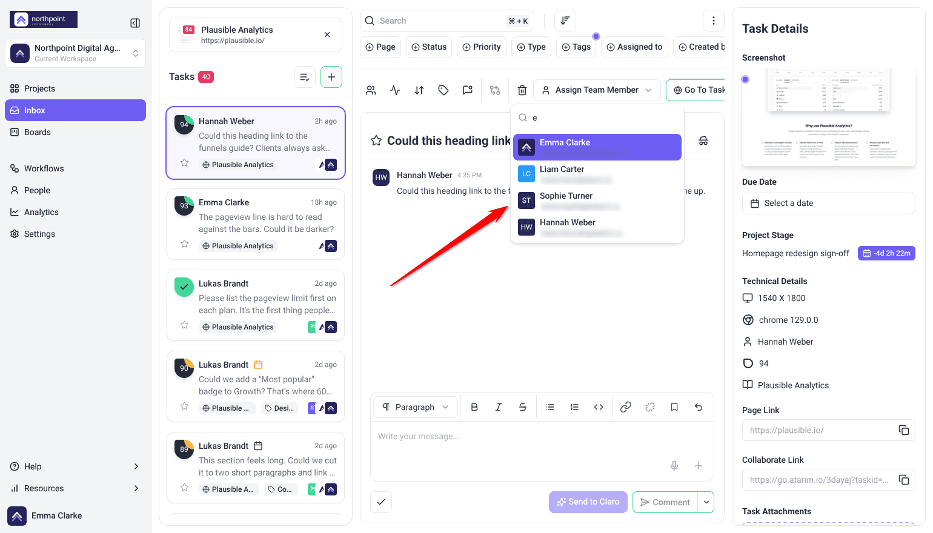Open the sort order icon

click(x=565, y=21)
